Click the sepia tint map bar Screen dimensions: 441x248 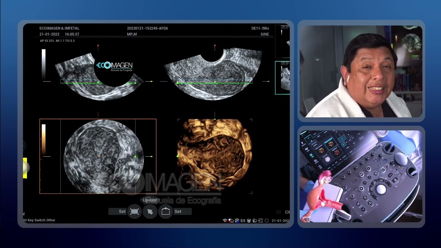[44, 139]
